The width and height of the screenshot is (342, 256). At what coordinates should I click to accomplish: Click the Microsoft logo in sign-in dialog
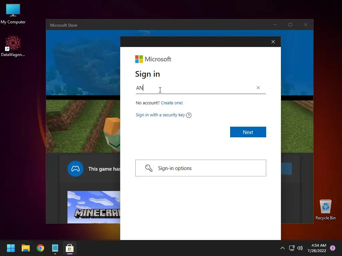pyautogui.click(x=153, y=59)
